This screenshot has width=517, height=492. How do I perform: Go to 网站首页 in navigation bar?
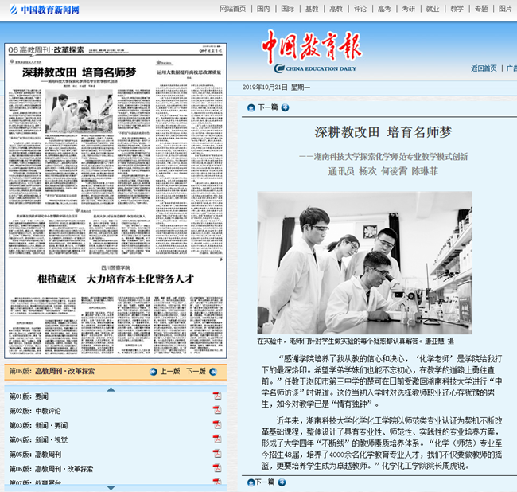tap(232, 9)
